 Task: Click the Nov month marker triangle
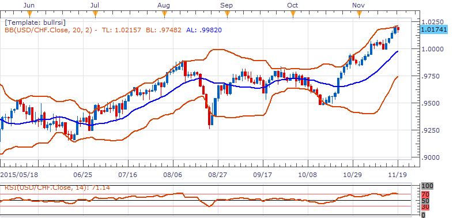click(x=359, y=14)
